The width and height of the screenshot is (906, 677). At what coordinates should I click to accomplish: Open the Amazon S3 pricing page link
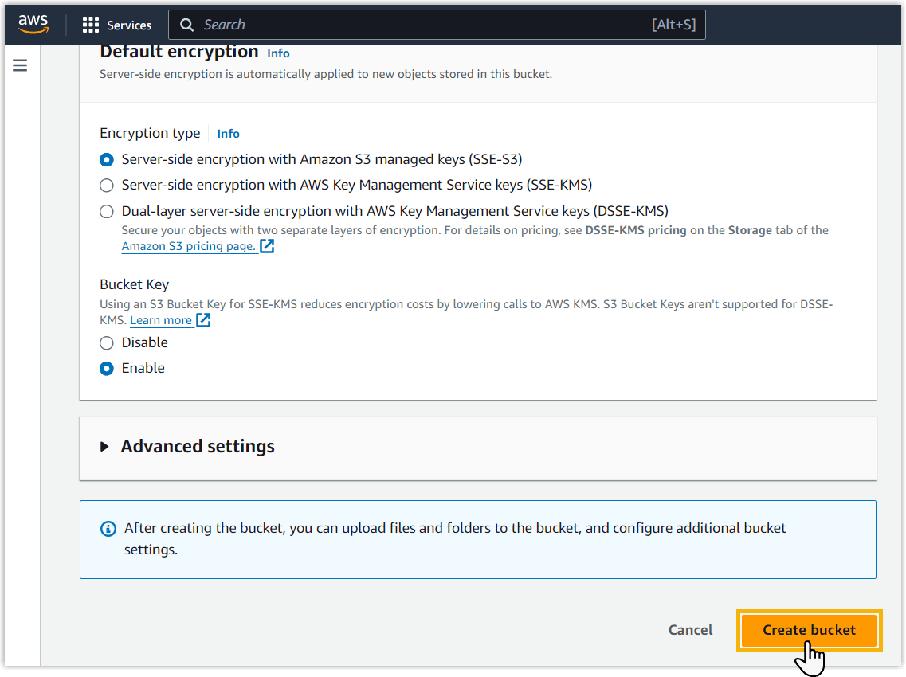(189, 246)
